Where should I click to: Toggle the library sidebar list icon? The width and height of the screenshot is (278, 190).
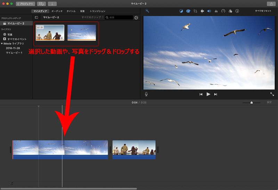36,17
